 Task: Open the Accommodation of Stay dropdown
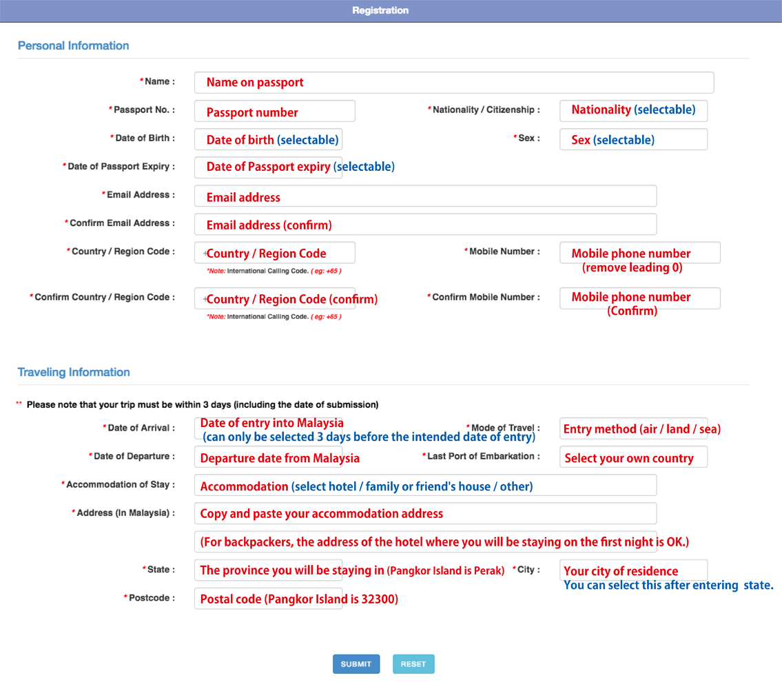[x=425, y=485]
